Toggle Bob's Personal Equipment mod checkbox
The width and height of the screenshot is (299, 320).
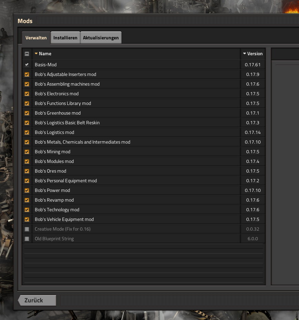coord(27,181)
